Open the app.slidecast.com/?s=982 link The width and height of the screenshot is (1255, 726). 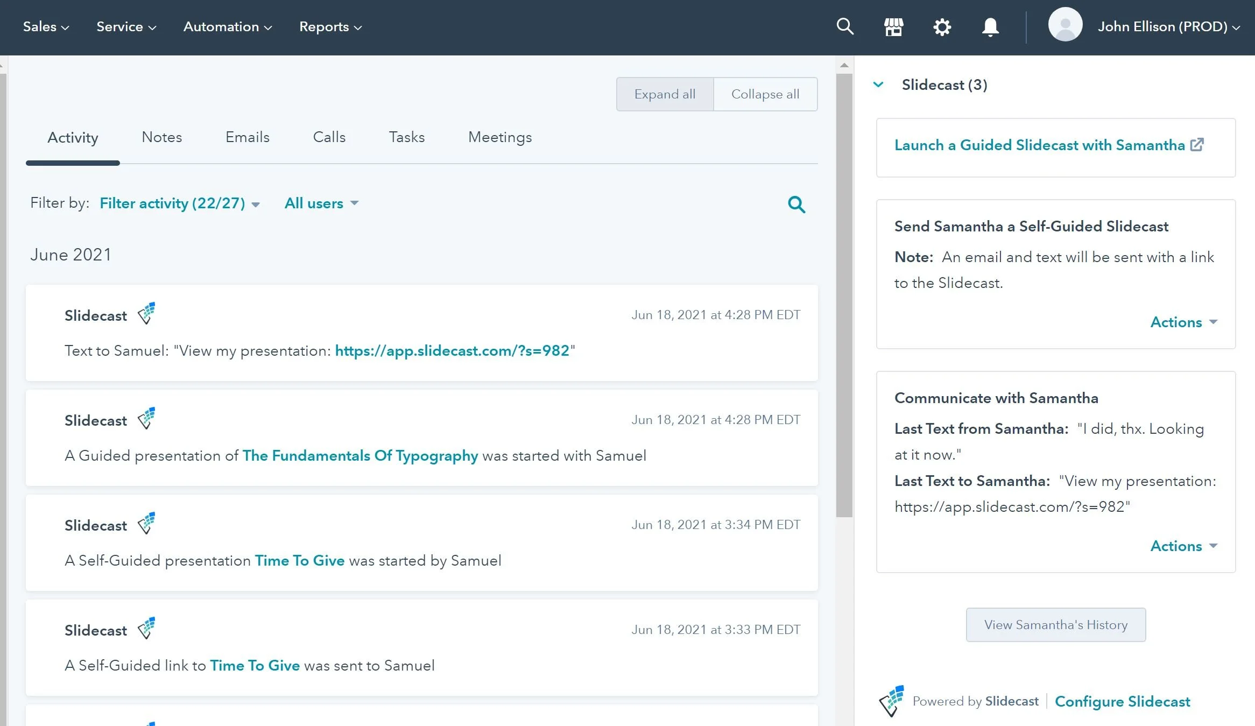tap(452, 351)
